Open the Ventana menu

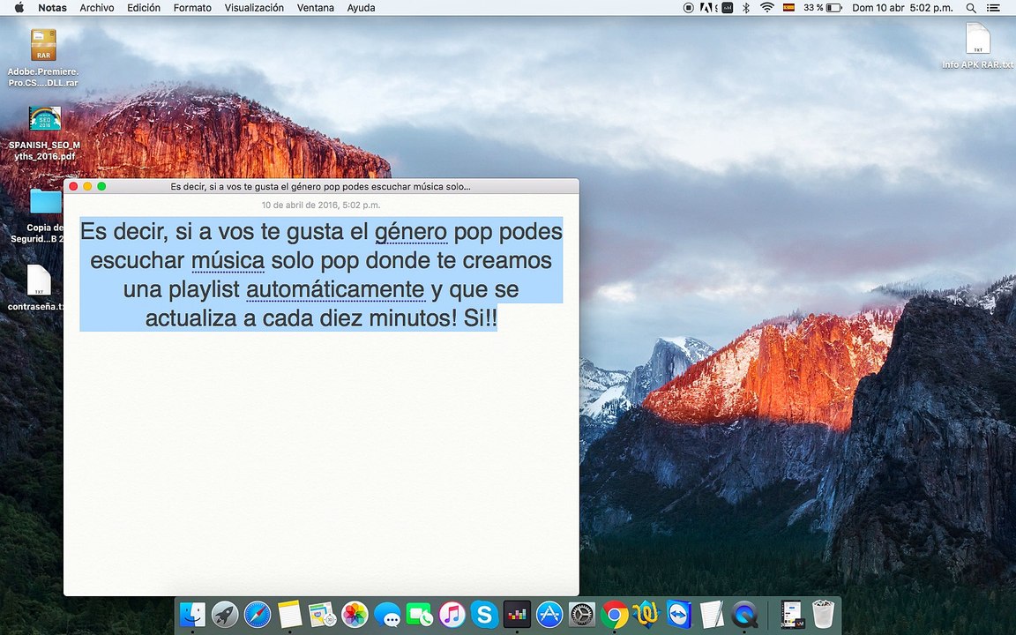[316, 8]
